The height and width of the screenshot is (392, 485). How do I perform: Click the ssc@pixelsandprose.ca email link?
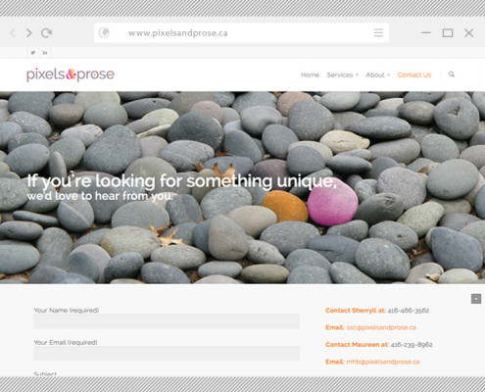[381, 327]
